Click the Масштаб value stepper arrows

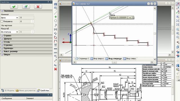coord(33,32)
